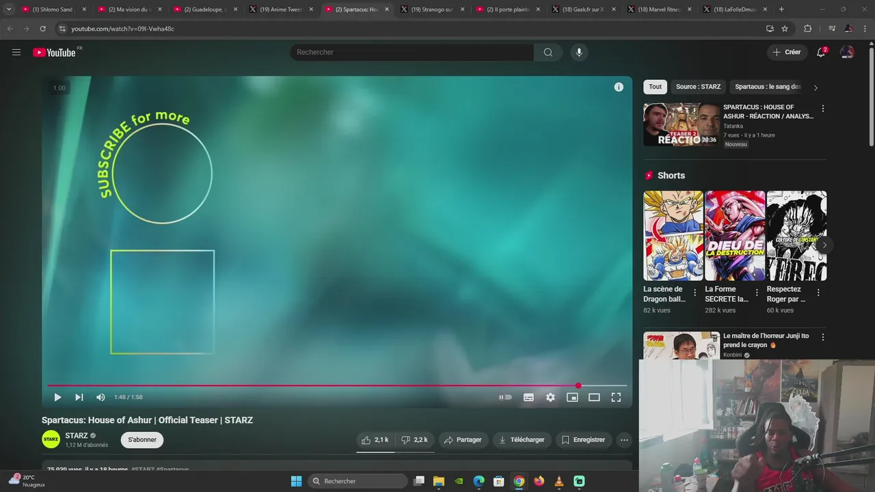Click the subscribe circle end-screen element
The width and height of the screenshot is (875, 492).
(162, 174)
